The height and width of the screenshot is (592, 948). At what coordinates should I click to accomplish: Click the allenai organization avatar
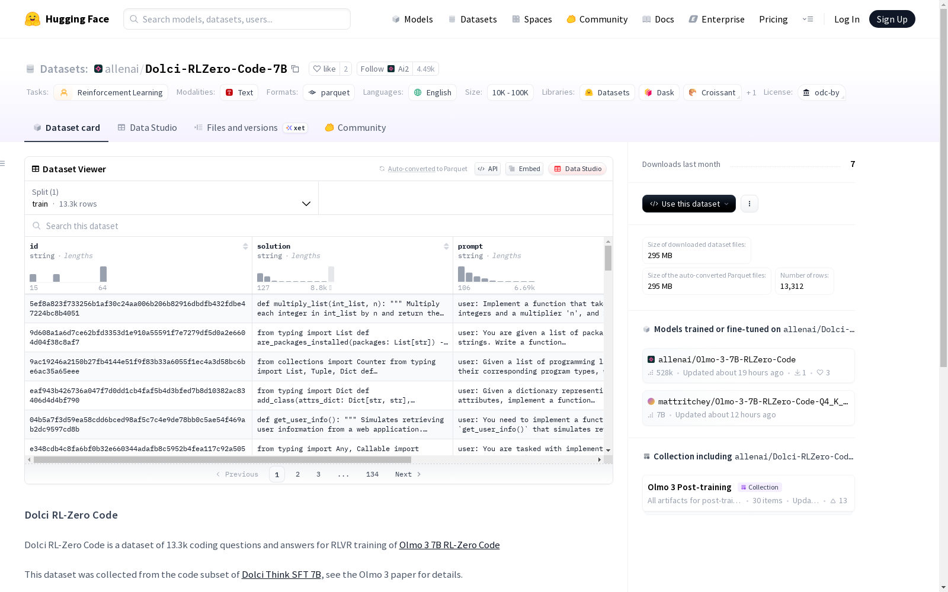[x=98, y=69]
